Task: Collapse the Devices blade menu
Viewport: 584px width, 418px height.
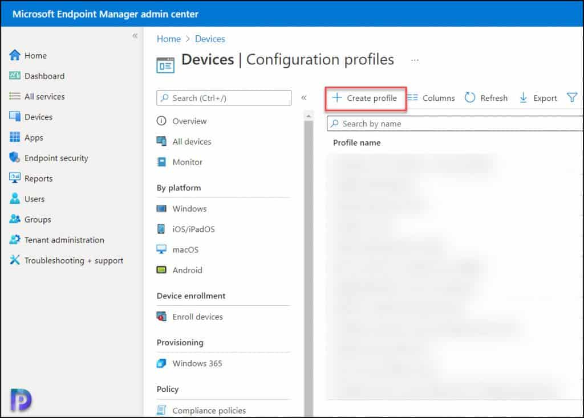Action: (304, 98)
